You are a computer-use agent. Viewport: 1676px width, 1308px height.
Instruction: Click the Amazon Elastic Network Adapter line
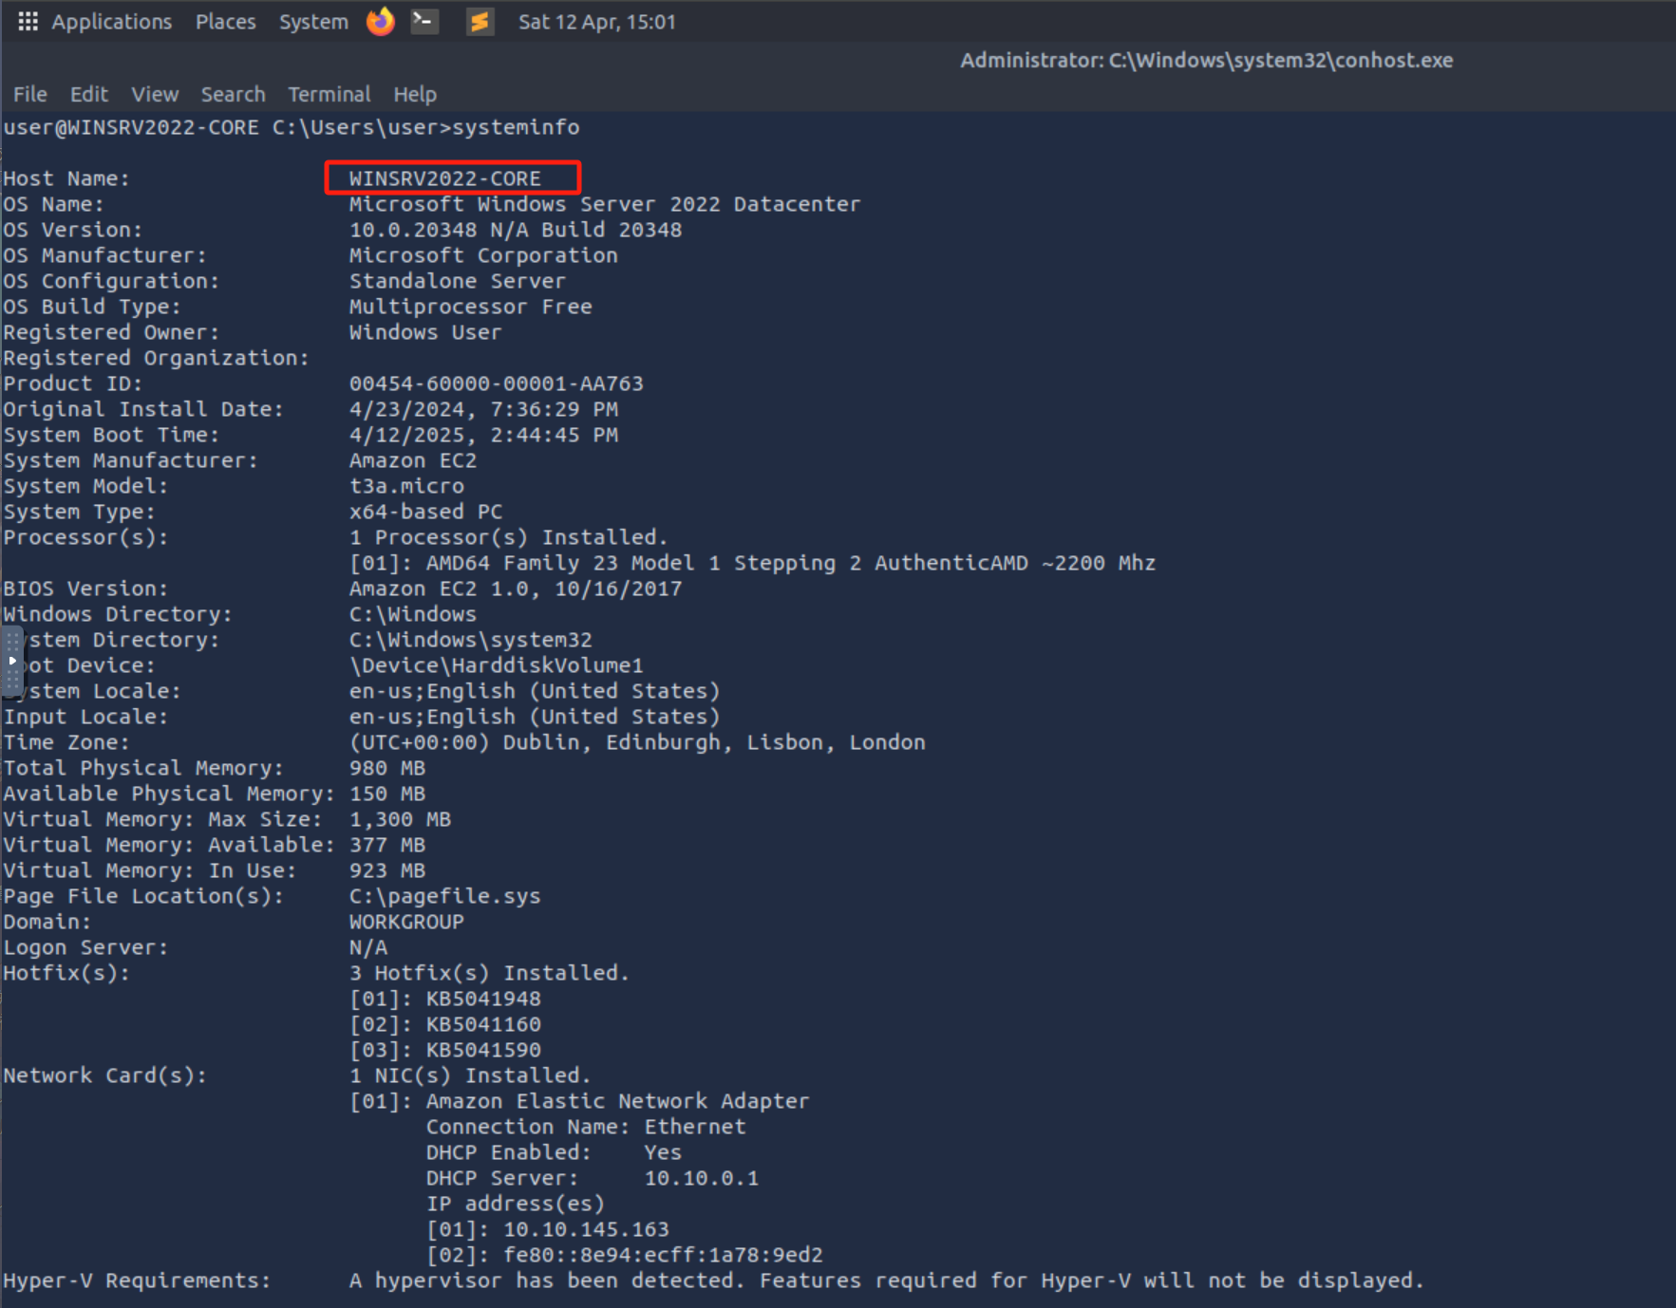coord(579,1101)
